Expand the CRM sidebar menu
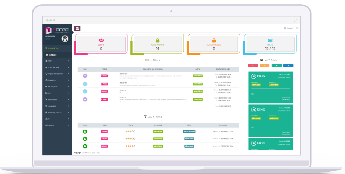Screen dimensions: 345x174 click(57, 61)
